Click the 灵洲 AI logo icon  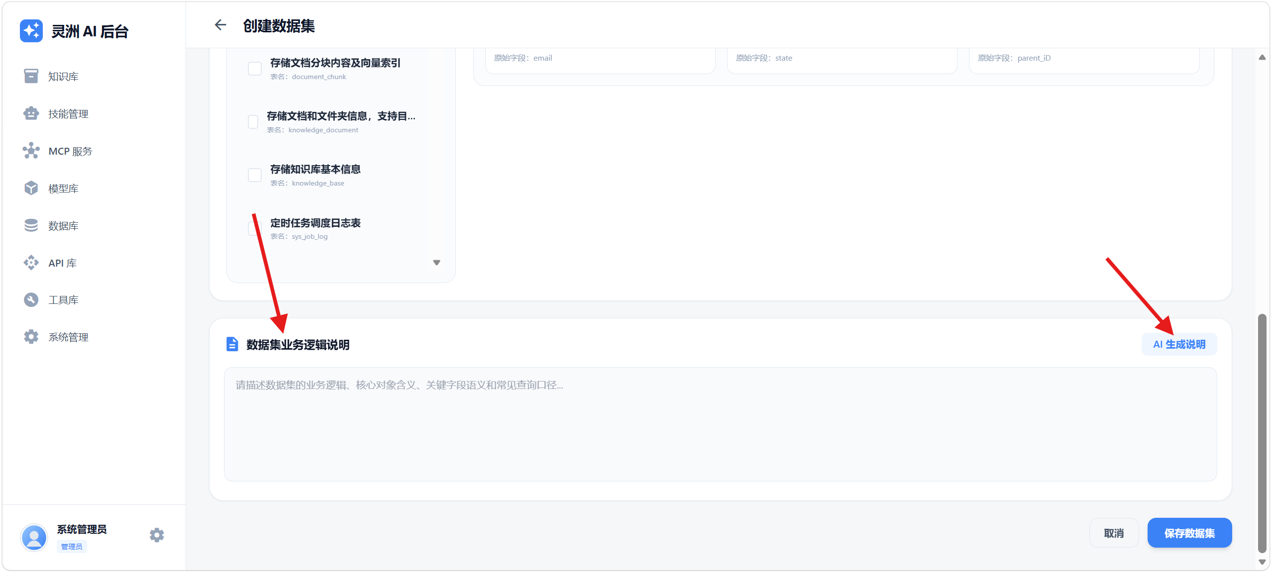point(31,31)
